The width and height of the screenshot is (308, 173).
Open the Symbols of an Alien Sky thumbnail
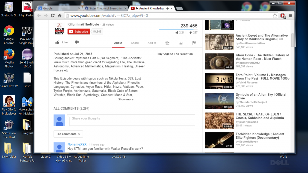(x=219, y=101)
